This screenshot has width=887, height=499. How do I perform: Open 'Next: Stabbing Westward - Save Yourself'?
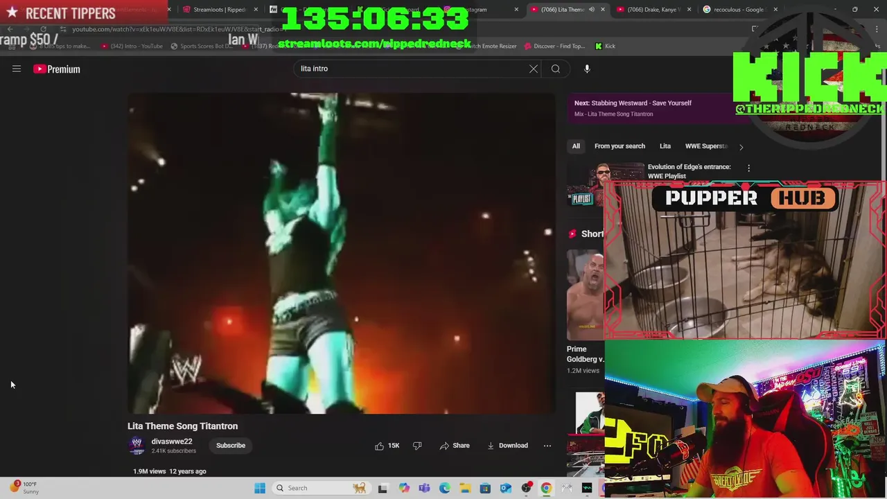coord(633,103)
